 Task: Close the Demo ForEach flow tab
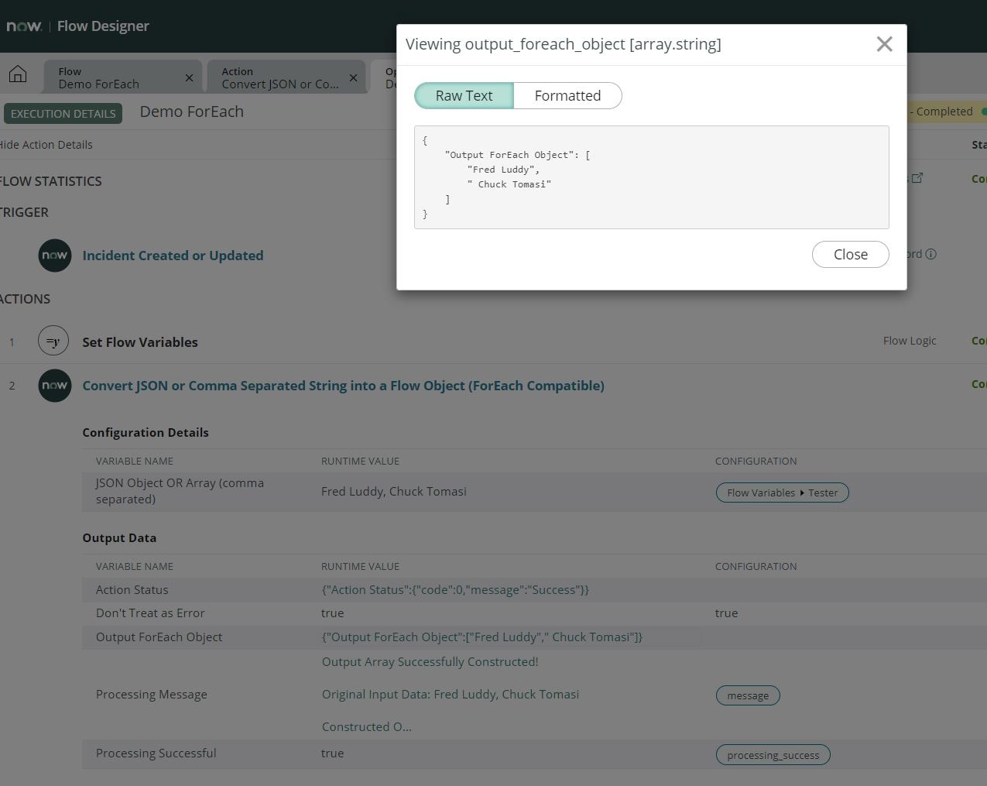click(x=190, y=78)
